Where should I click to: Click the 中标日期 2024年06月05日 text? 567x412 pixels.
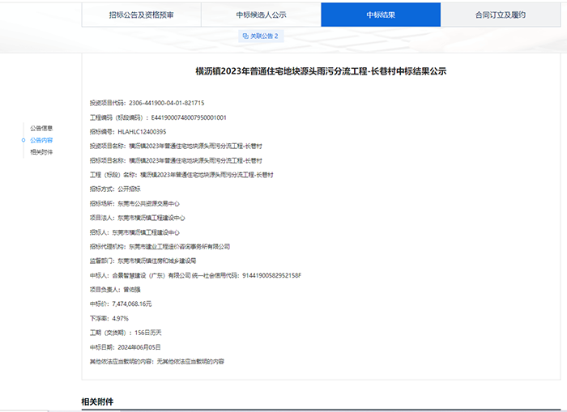145,346
